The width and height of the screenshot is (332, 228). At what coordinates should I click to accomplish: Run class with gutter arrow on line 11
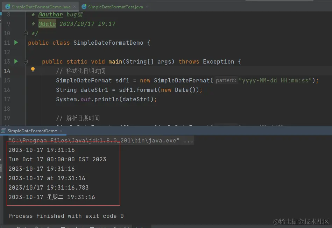click(16, 43)
